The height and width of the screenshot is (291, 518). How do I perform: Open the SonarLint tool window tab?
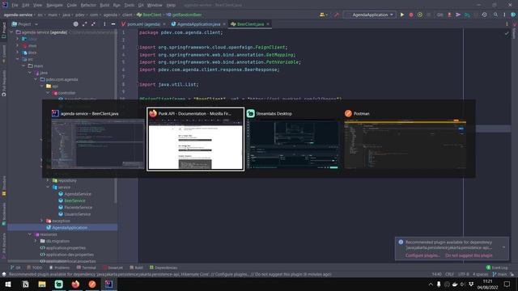tap(113, 268)
